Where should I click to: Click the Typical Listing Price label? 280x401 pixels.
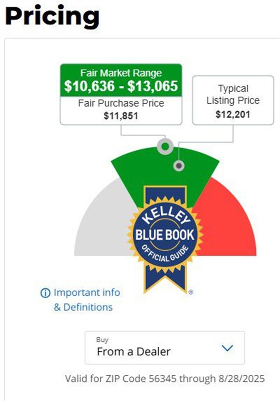pyautogui.click(x=233, y=95)
